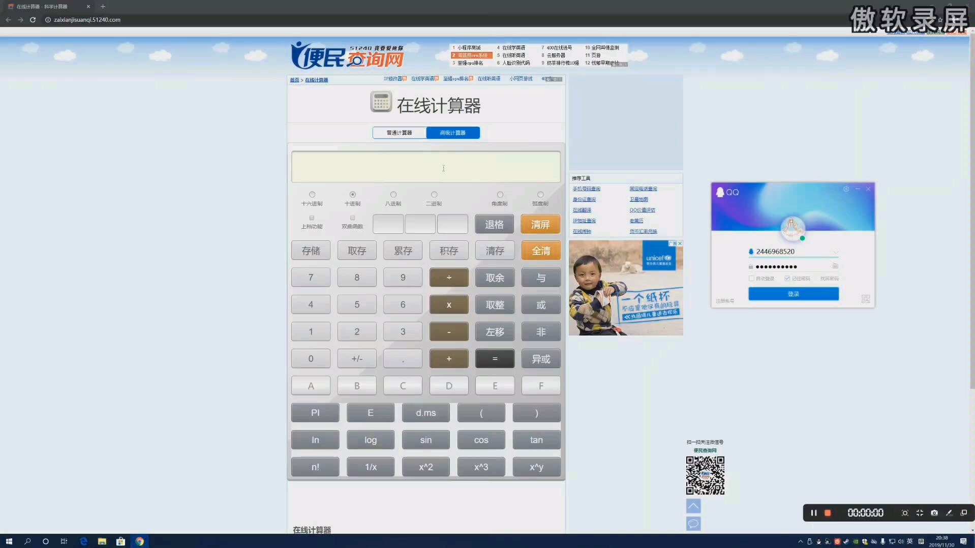Select hexadecimal (十六进制) radio button
Viewport: 975px width, 548px height.
point(312,195)
